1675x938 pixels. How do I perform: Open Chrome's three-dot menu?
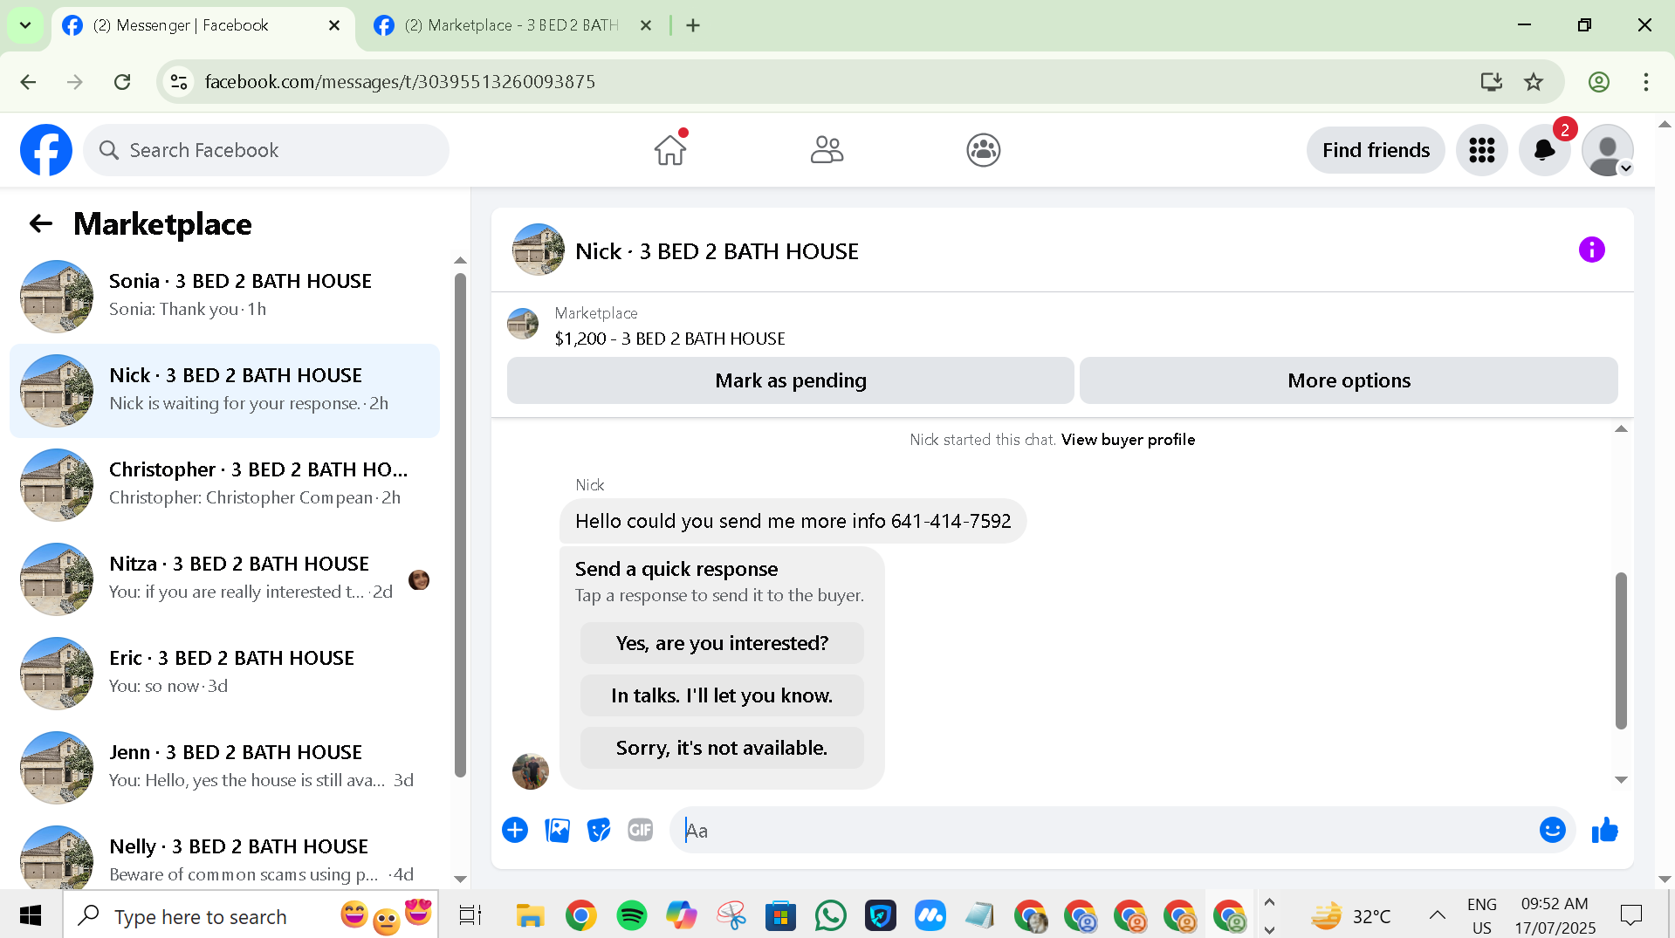[x=1646, y=82]
